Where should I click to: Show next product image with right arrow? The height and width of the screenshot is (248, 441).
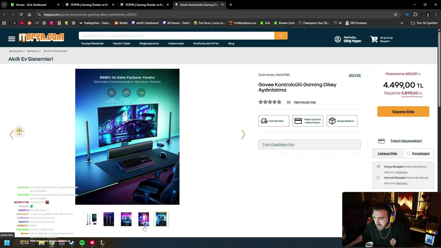click(243, 135)
